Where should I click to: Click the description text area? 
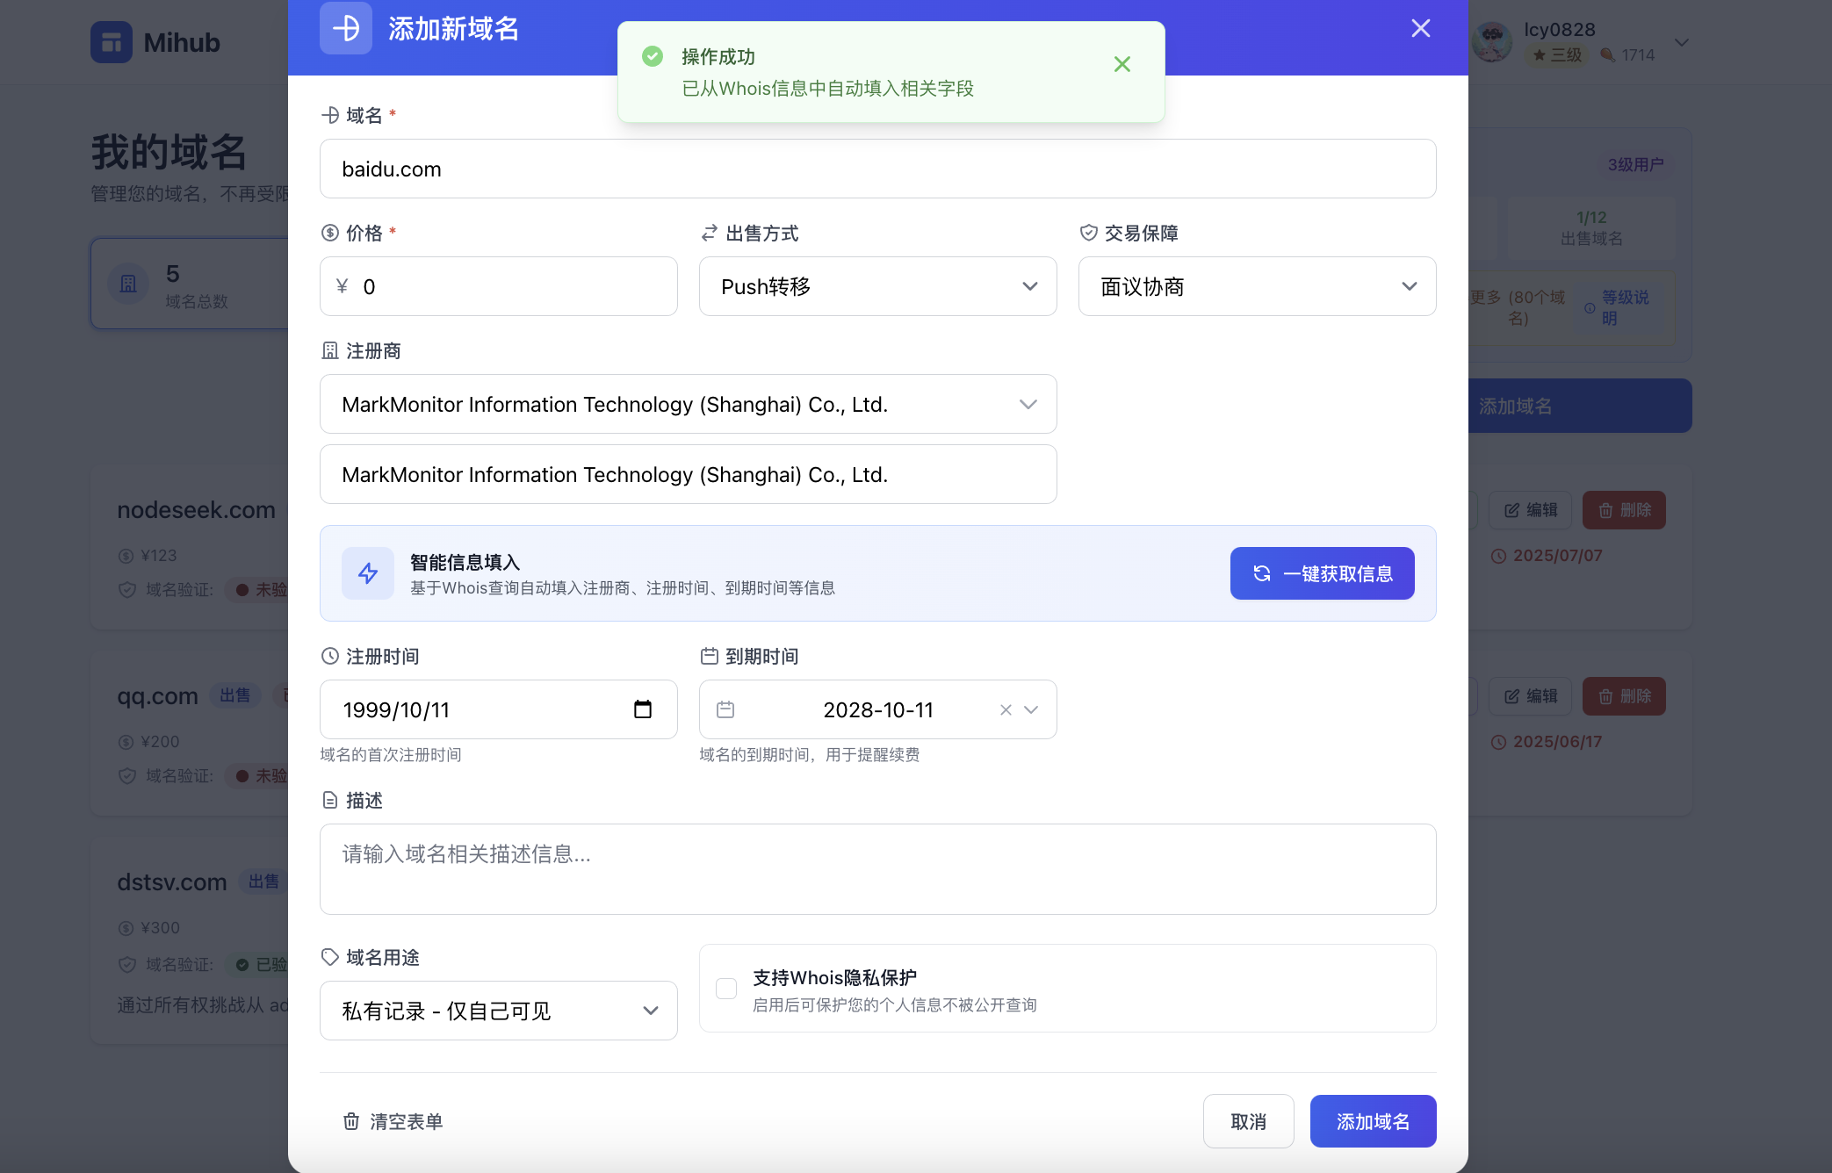point(877,869)
